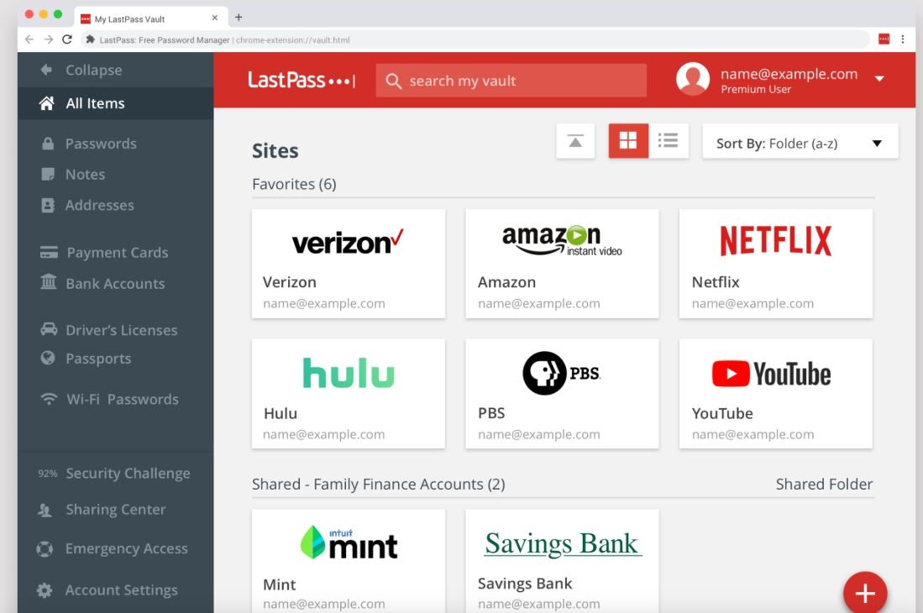
Task: Open the Verizon site card
Action: point(349,264)
